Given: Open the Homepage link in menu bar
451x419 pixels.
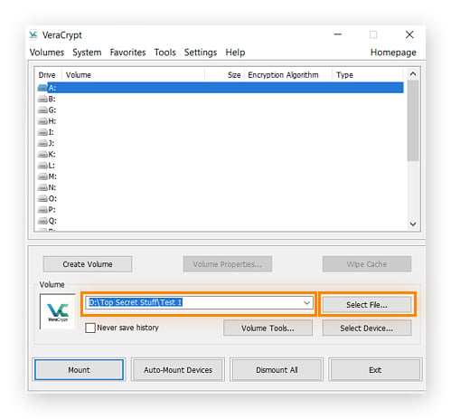Looking at the screenshot, I should [393, 52].
